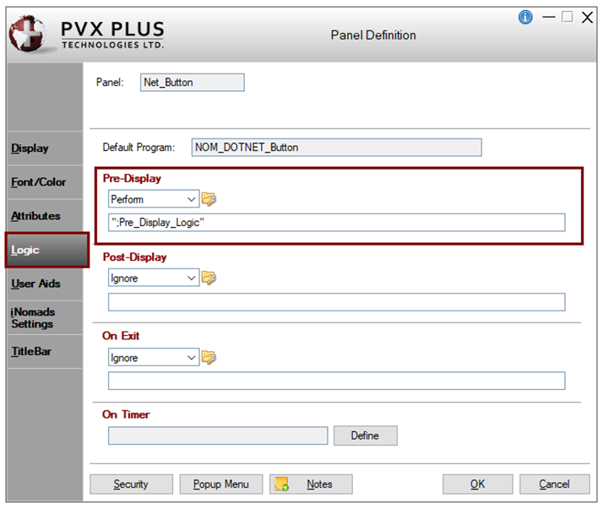603x508 pixels.
Task: Open the Security settings button
Action: [131, 484]
